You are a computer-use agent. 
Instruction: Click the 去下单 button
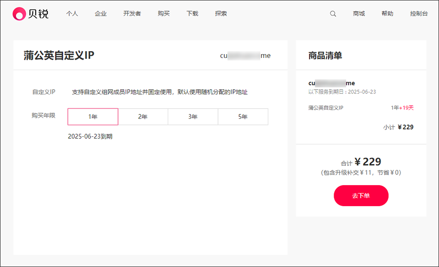361,196
